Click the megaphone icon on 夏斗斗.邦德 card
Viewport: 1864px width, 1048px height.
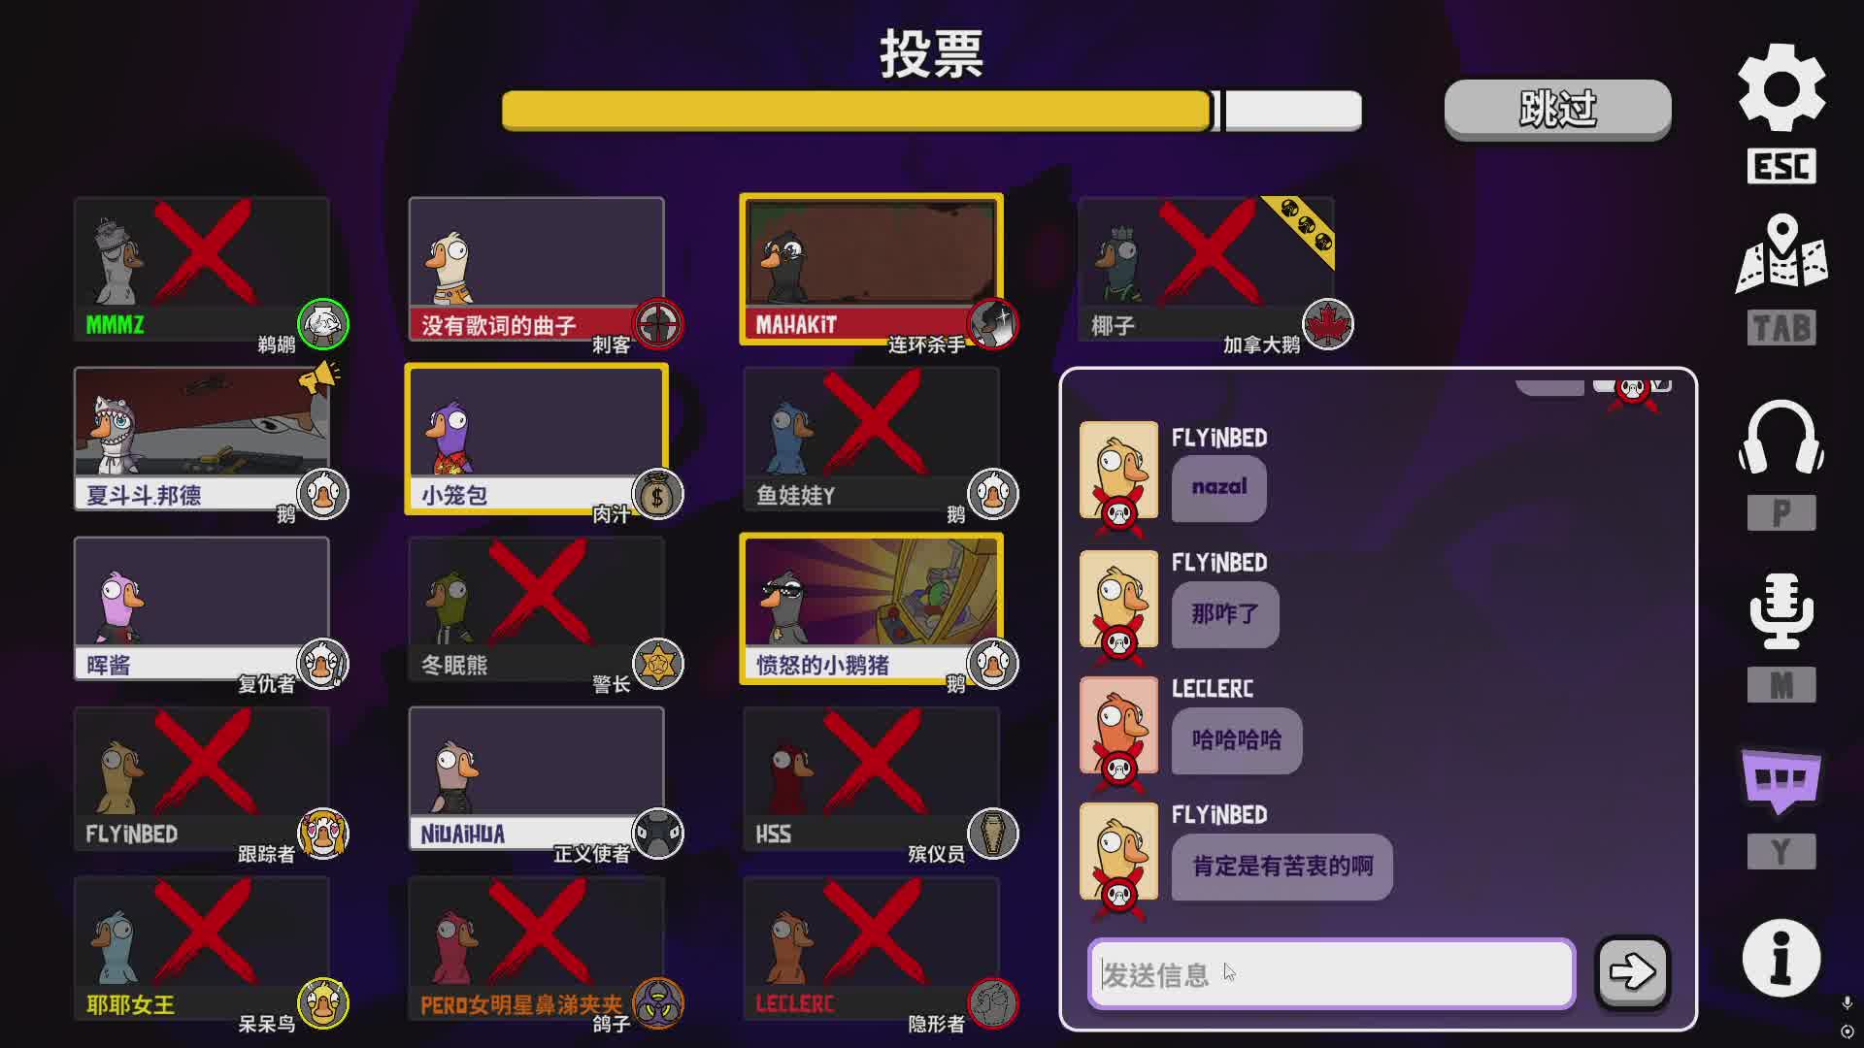(318, 377)
